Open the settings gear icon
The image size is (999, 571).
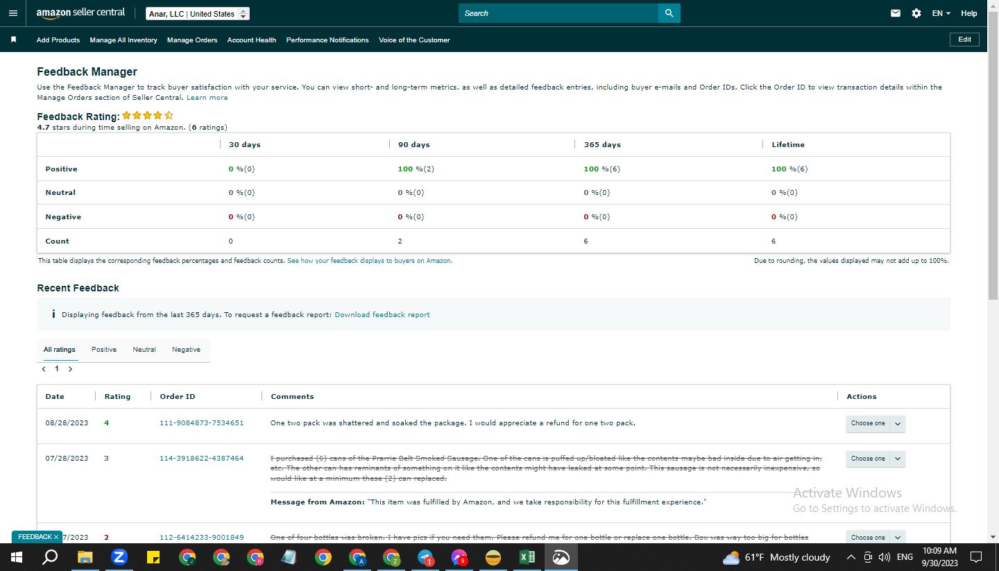(x=916, y=13)
